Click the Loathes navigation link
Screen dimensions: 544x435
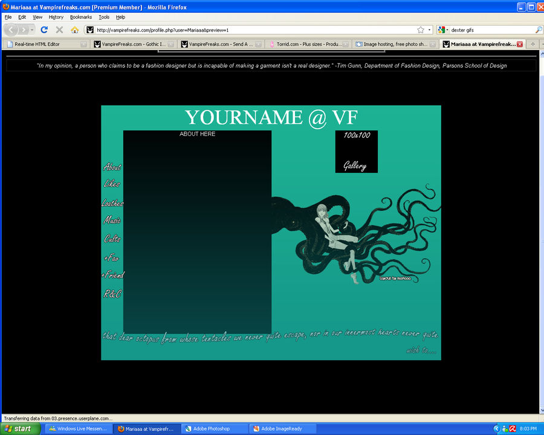pos(112,202)
